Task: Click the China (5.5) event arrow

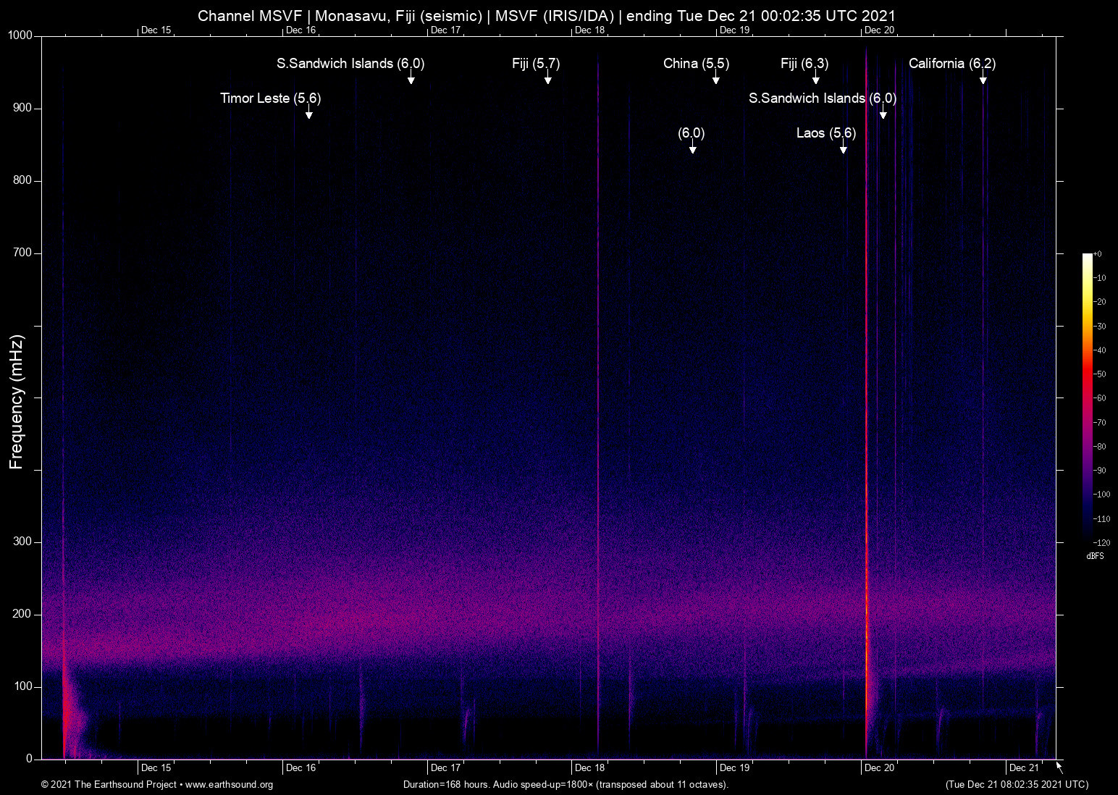Action: (x=716, y=77)
